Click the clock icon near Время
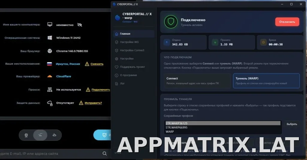Screen dimensions: 307x160 263,42
